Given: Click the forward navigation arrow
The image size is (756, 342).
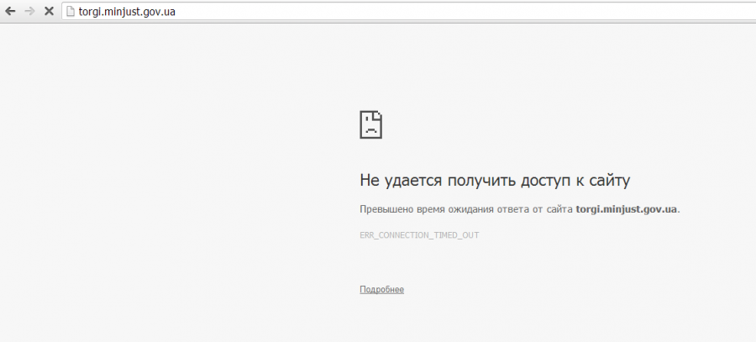Looking at the screenshot, I should (x=29, y=12).
